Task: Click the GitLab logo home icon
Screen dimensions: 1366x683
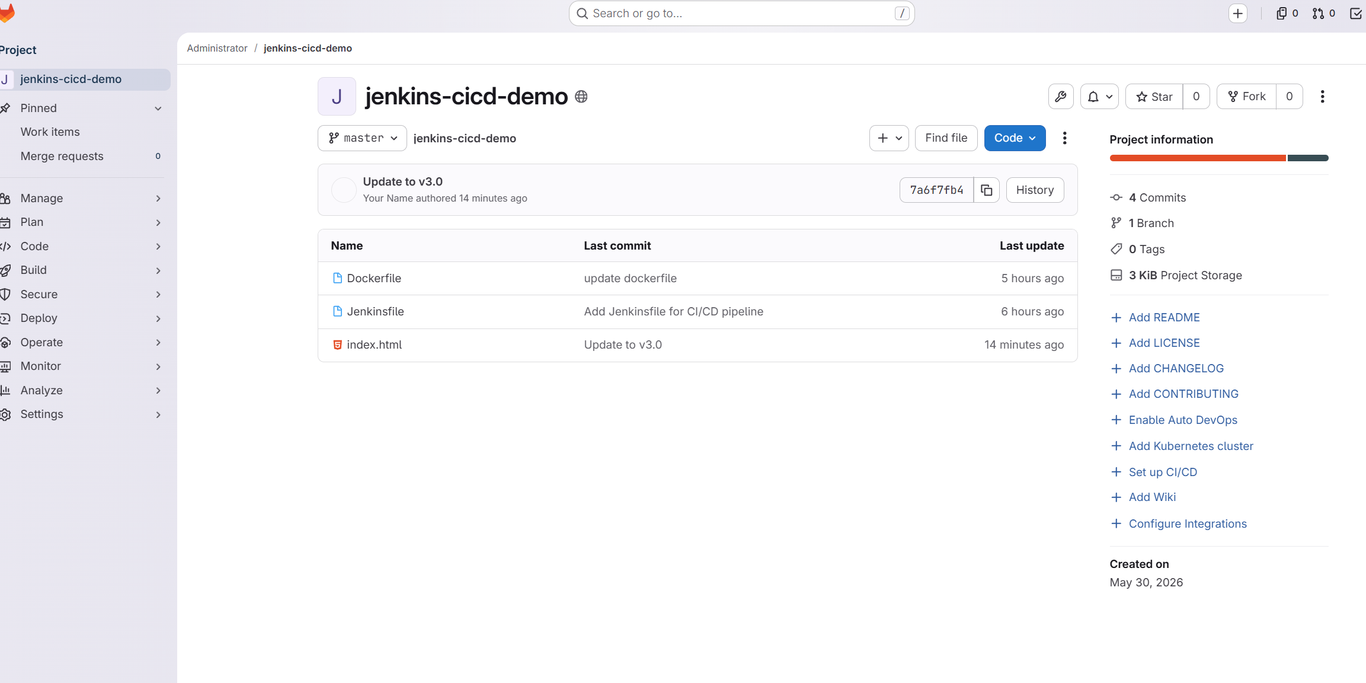Action: coord(7,13)
